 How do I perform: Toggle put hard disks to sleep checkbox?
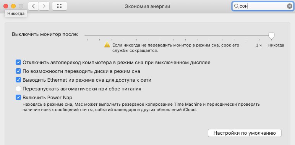click(18, 71)
